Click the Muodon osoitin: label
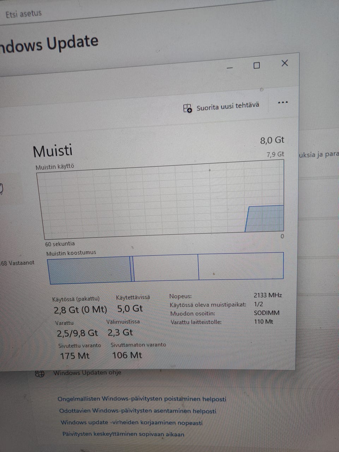 [x=192, y=314]
